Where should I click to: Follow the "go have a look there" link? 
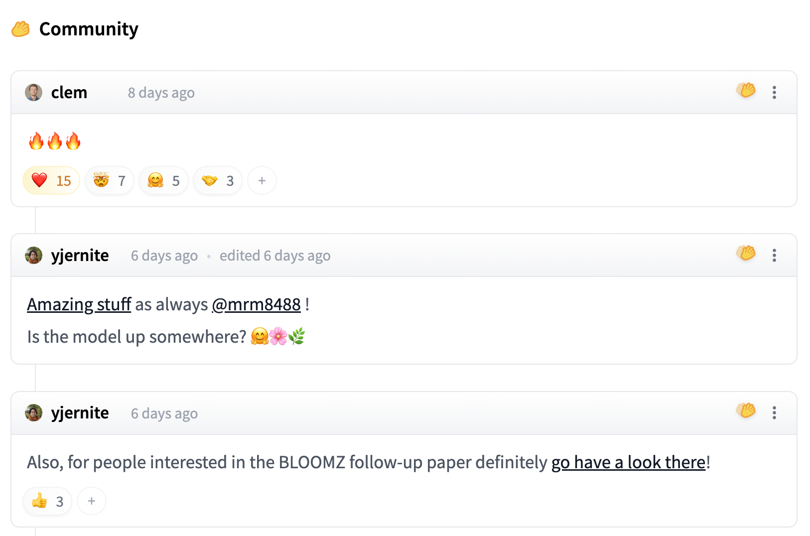[628, 462]
